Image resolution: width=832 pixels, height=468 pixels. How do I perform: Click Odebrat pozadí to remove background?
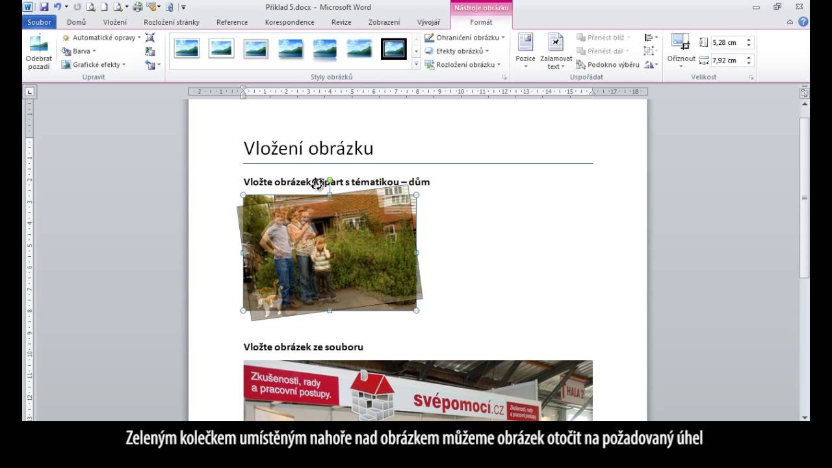tap(39, 53)
